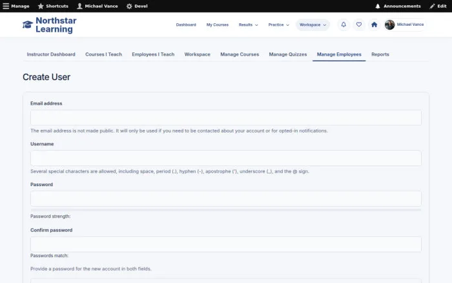The height and width of the screenshot is (283, 452).
Task: Click the Edit pencil icon
Action: point(432,6)
